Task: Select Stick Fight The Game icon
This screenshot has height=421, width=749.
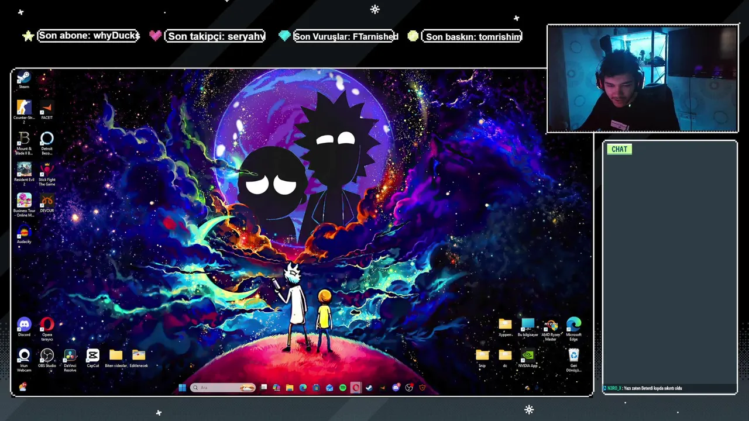Action: (x=47, y=174)
